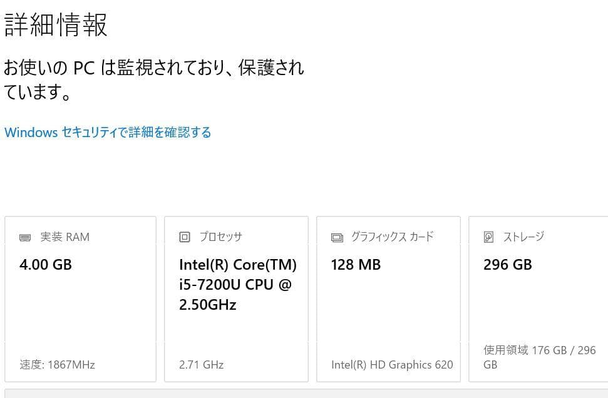Open the 実装 RAM details card
The height and width of the screenshot is (398, 608).
[80, 298]
